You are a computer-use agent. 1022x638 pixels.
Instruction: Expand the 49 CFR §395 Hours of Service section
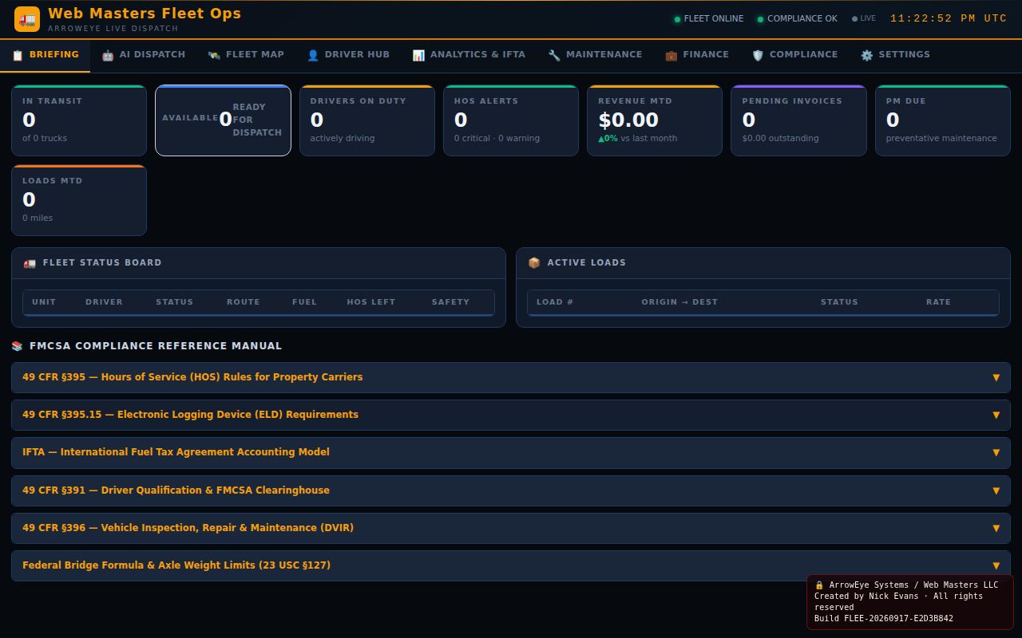coord(511,377)
